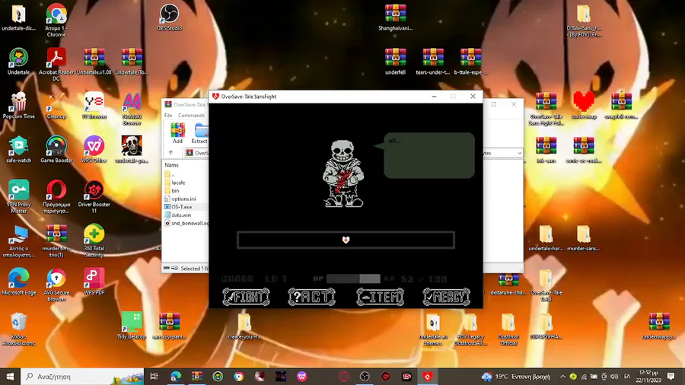Select the MERCY button in the game
Image resolution: width=685 pixels, height=385 pixels.
447,297
